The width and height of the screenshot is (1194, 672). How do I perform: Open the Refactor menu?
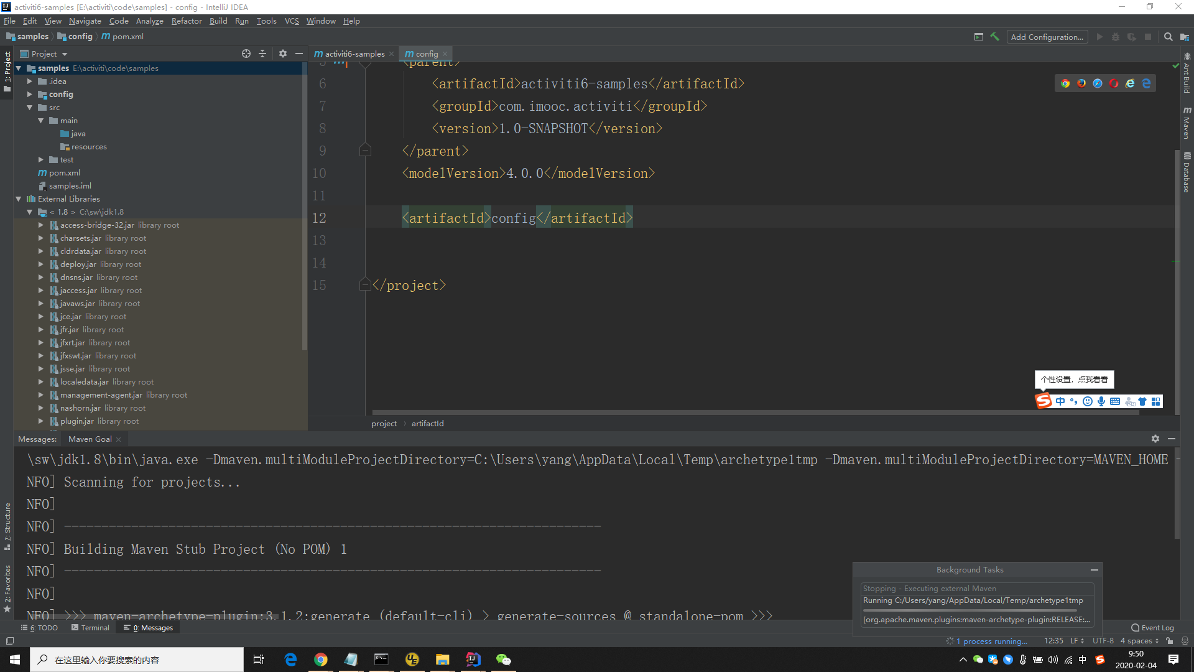[x=187, y=21]
